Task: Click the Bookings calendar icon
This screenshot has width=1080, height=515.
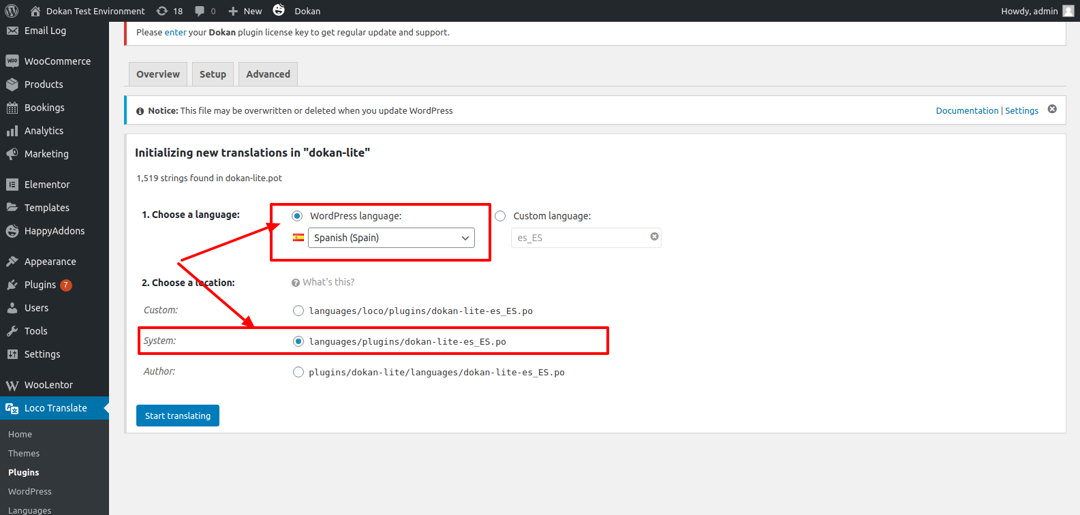Action: (x=12, y=108)
